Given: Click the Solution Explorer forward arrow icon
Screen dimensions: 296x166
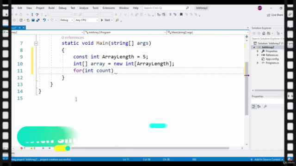Looking at the screenshot, I should pos(259,33).
